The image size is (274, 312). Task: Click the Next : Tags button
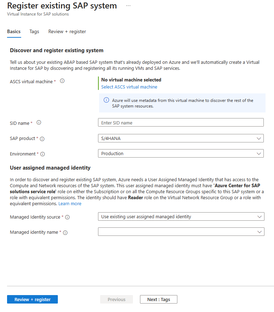[x=158, y=299]
